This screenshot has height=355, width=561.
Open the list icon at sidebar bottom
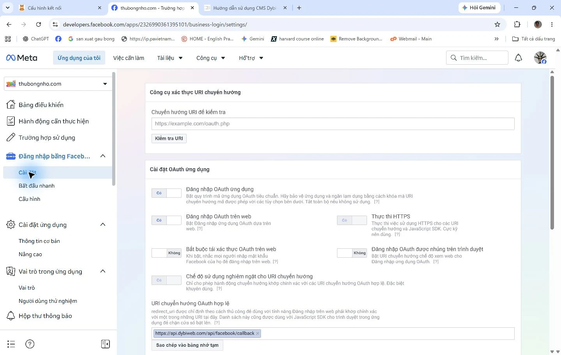point(11,344)
